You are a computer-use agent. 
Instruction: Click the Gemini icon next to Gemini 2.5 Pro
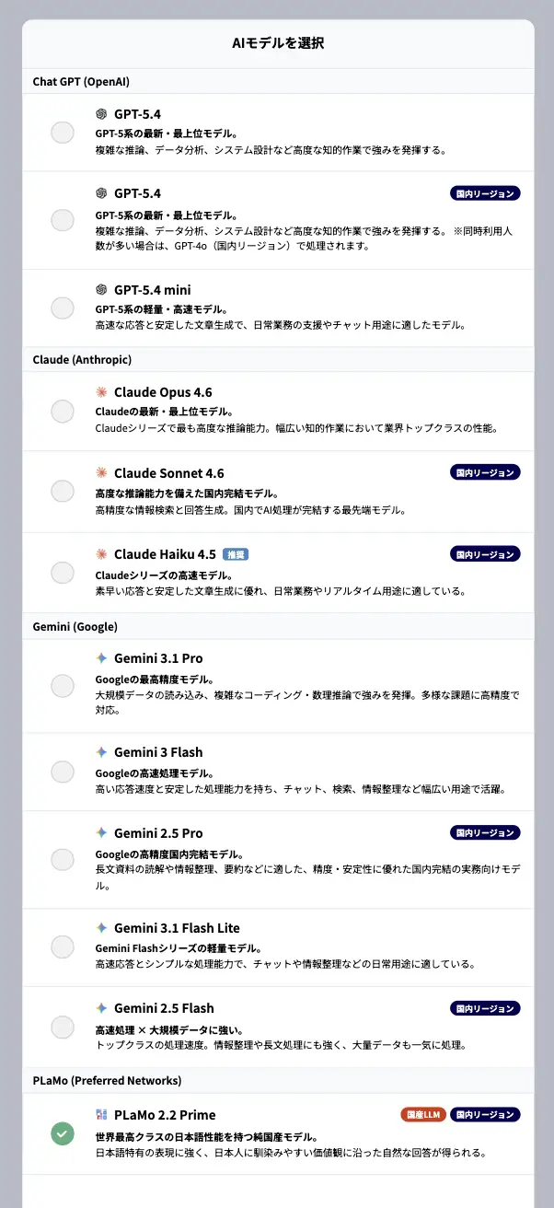tap(99, 832)
